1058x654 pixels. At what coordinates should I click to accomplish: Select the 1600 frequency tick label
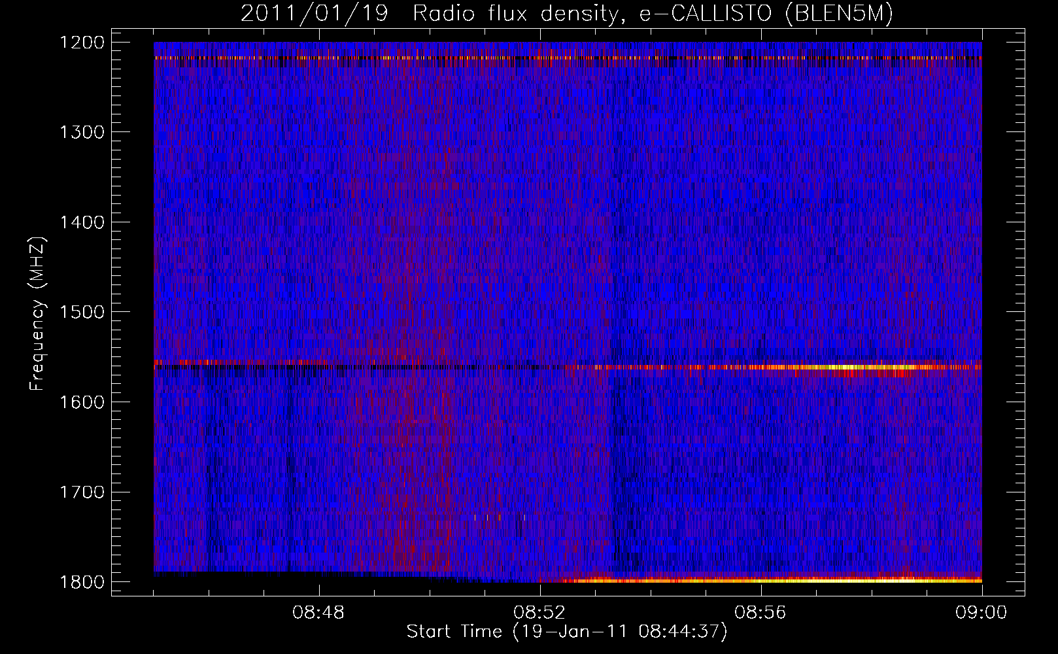coord(82,402)
